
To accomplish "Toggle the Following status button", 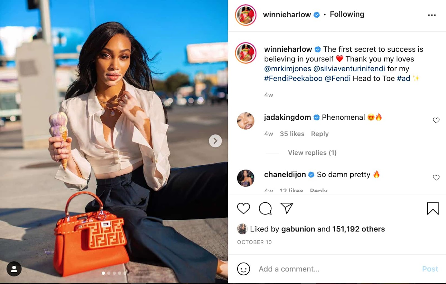I will [347, 14].
